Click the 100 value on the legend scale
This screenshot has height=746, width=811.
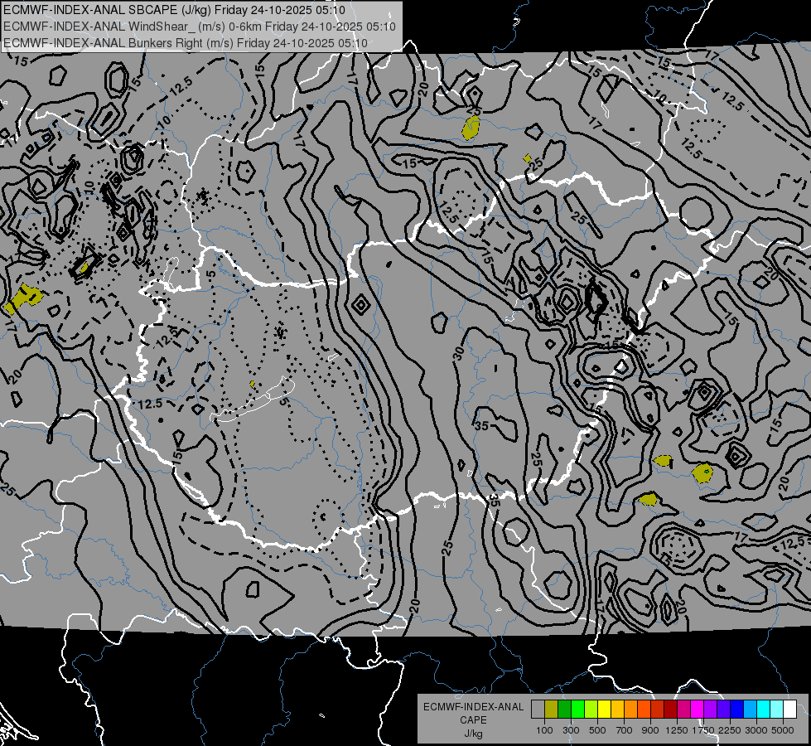click(544, 730)
